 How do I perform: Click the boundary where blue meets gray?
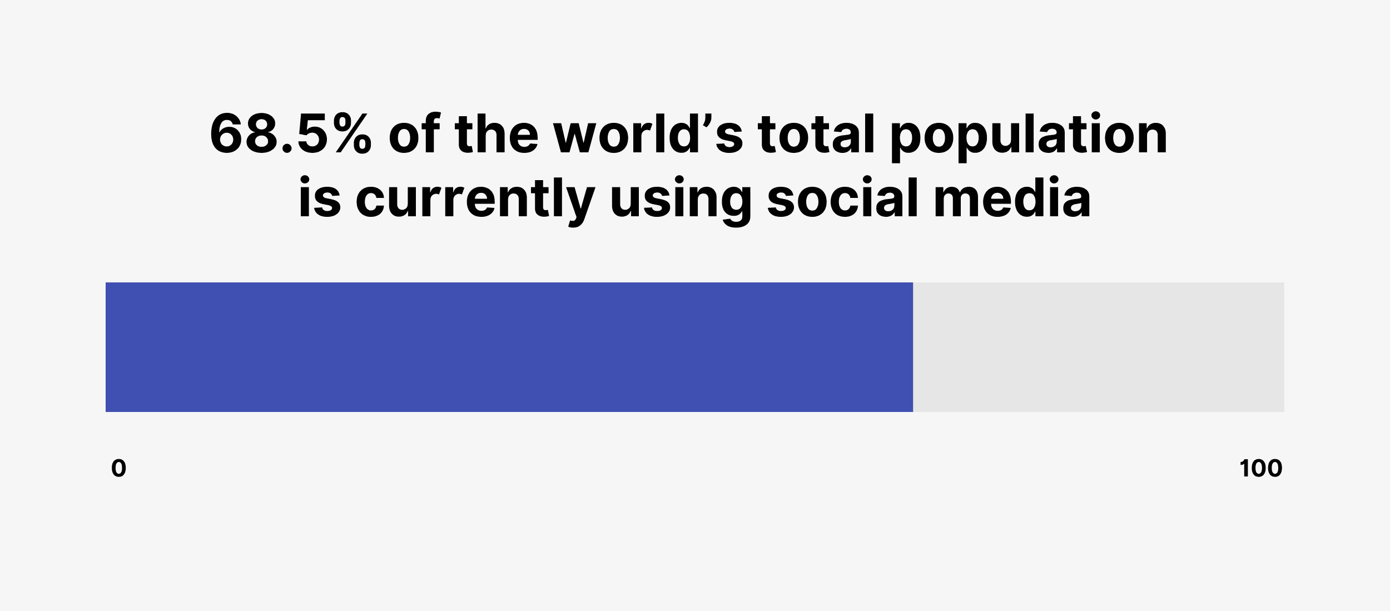[913, 347]
